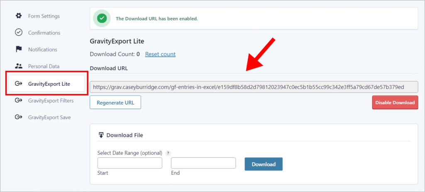
Task: Click the 'Download Count: 0' text
Action: coord(115,54)
